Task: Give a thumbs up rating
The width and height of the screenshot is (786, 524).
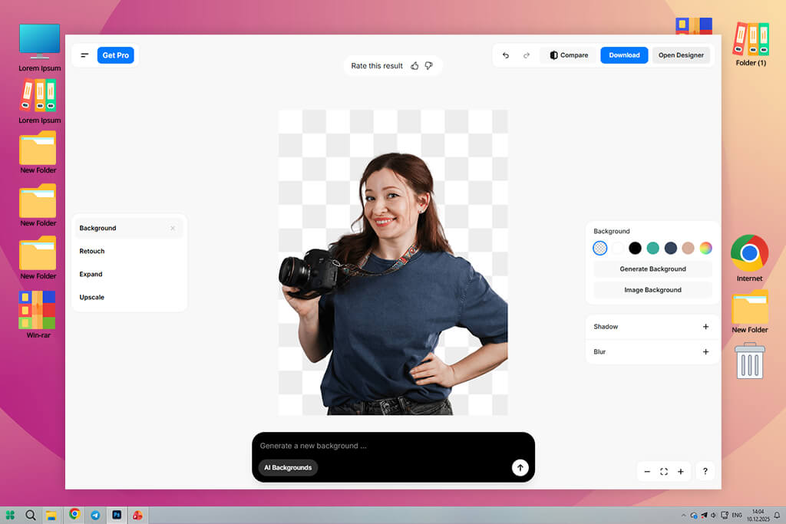Action: [x=414, y=66]
